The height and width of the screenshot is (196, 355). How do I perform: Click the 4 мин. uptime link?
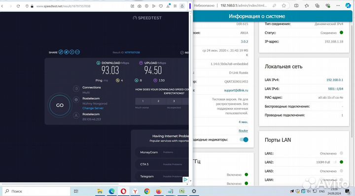coord(244,122)
